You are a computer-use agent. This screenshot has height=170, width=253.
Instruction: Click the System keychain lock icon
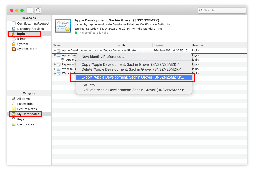coord(14,44)
